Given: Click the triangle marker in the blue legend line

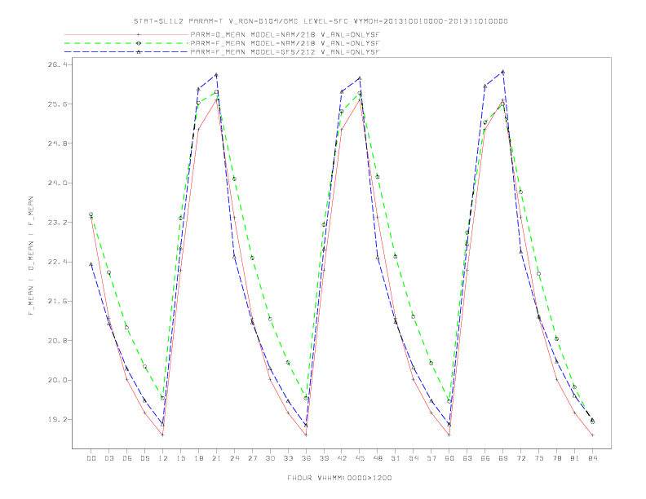Looking at the screenshot, I should pos(139,52).
